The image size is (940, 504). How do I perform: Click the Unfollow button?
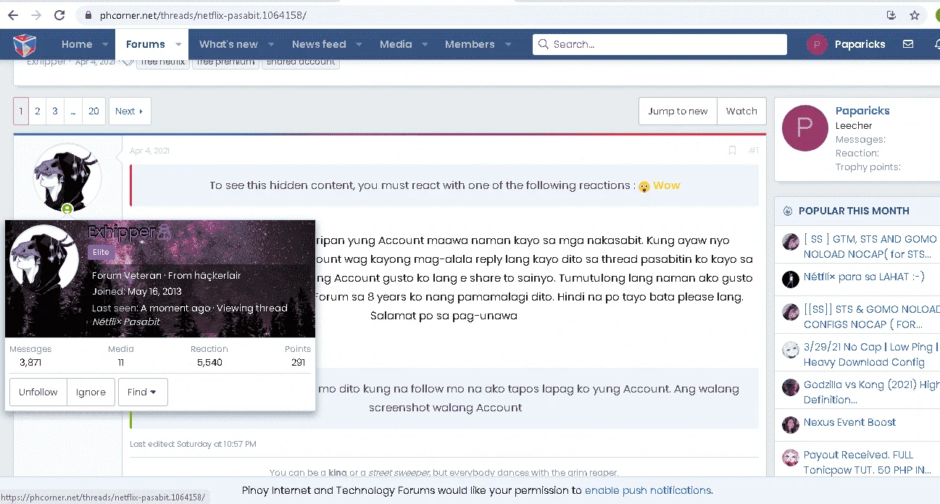click(38, 392)
